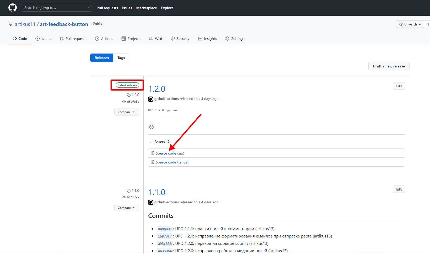430x254 pixels.
Task: Open the Insights graph tab
Action: point(207,39)
